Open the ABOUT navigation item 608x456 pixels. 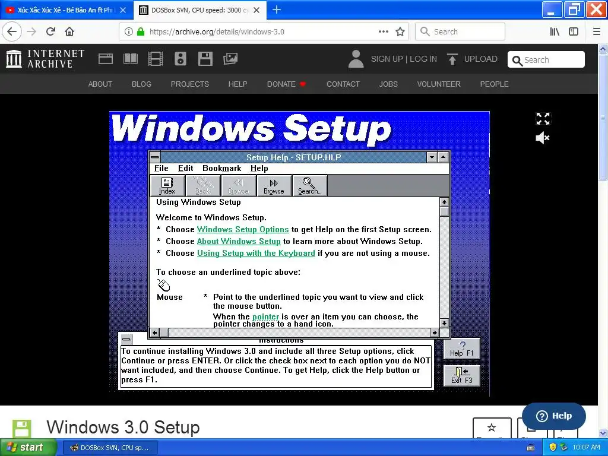pos(100,84)
